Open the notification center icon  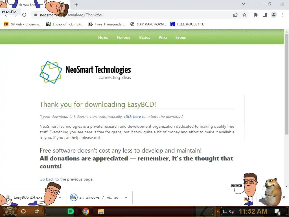(x=277, y=211)
